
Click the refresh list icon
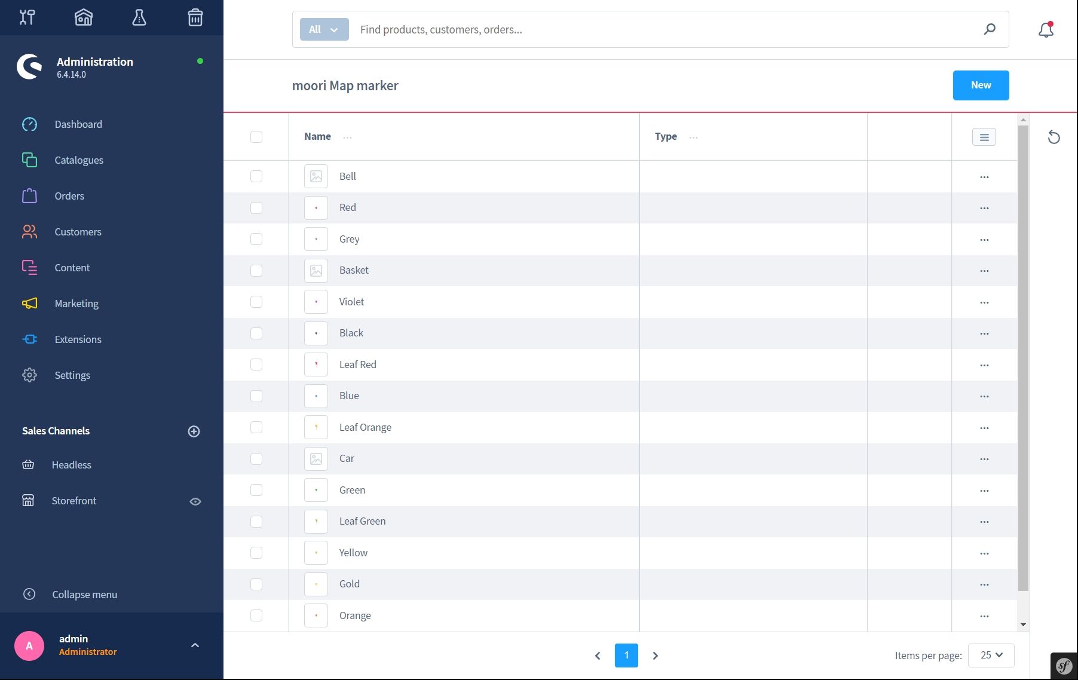click(1053, 137)
